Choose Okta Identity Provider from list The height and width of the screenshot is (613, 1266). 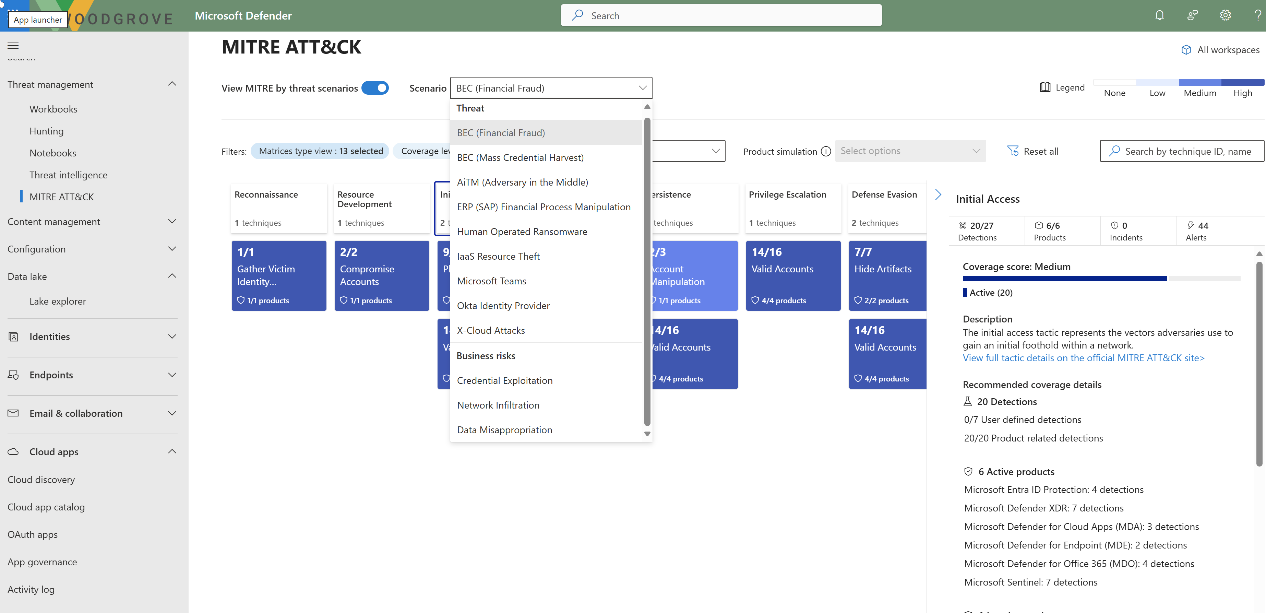(x=503, y=306)
